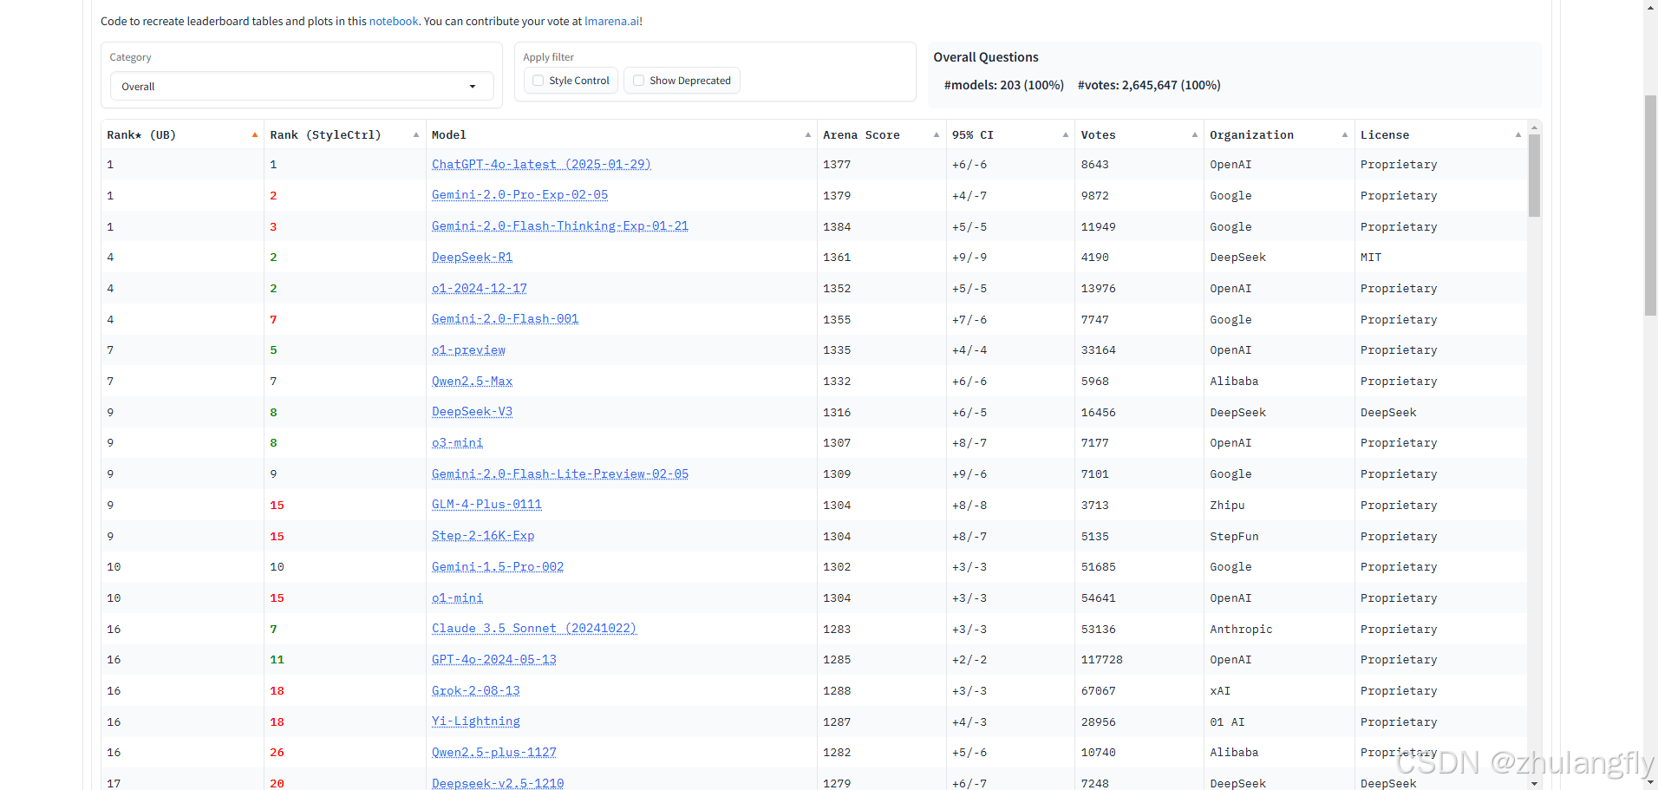This screenshot has width=1658, height=790.
Task: Click the table scrollbar up arrow
Action: (1534, 127)
